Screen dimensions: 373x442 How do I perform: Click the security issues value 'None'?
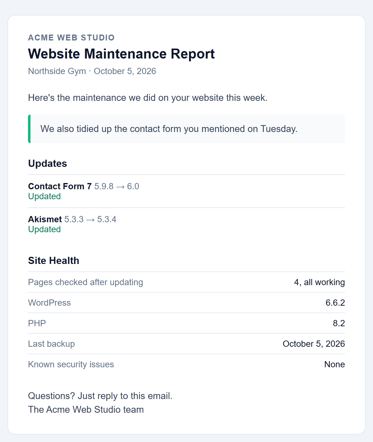pos(334,364)
